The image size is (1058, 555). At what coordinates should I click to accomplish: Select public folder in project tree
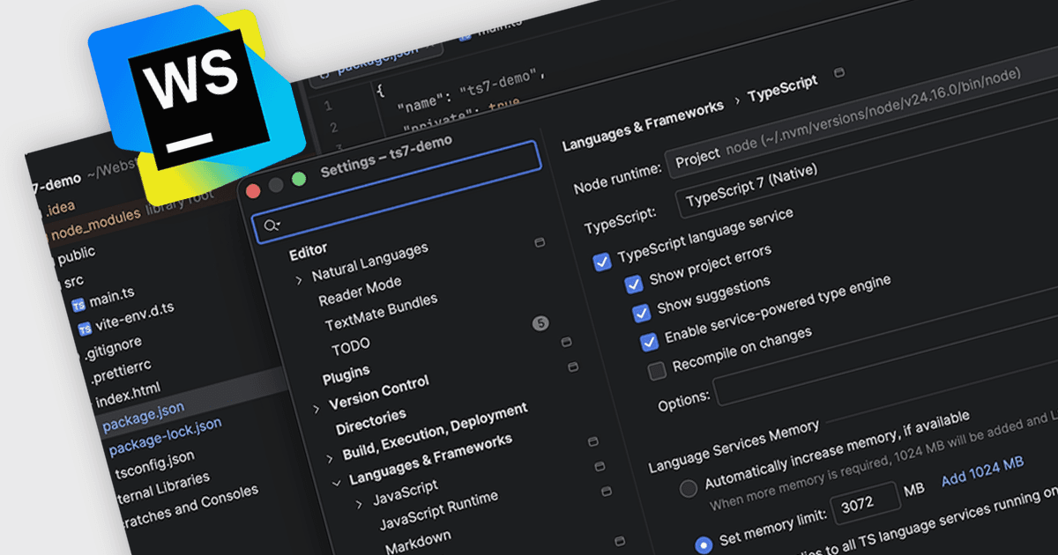tap(76, 255)
